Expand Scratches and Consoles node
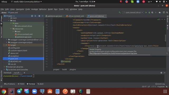The image size is (169, 95). [4, 70]
